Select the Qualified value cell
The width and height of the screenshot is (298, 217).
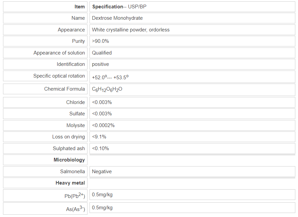pyautogui.click(x=102, y=53)
